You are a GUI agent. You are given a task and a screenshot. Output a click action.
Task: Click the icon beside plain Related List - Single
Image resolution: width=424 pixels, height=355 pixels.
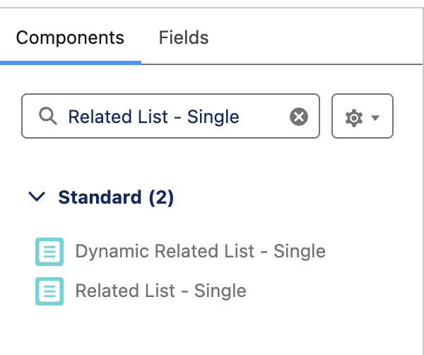coord(49,291)
